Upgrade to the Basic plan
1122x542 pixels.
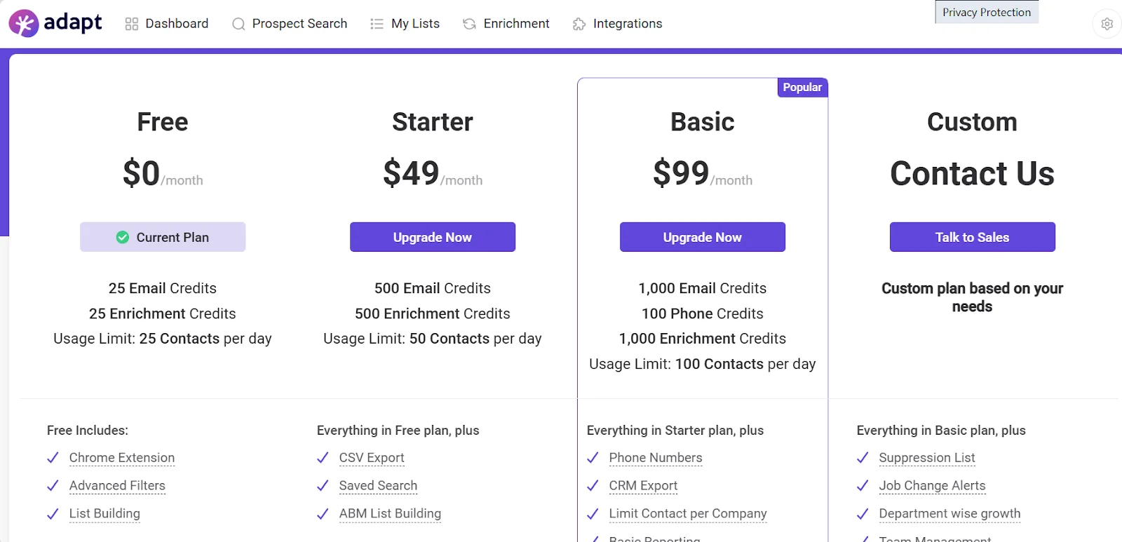click(702, 237)
